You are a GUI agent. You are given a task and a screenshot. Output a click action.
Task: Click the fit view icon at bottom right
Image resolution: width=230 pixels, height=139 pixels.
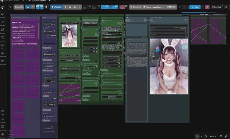click(206, 136)
